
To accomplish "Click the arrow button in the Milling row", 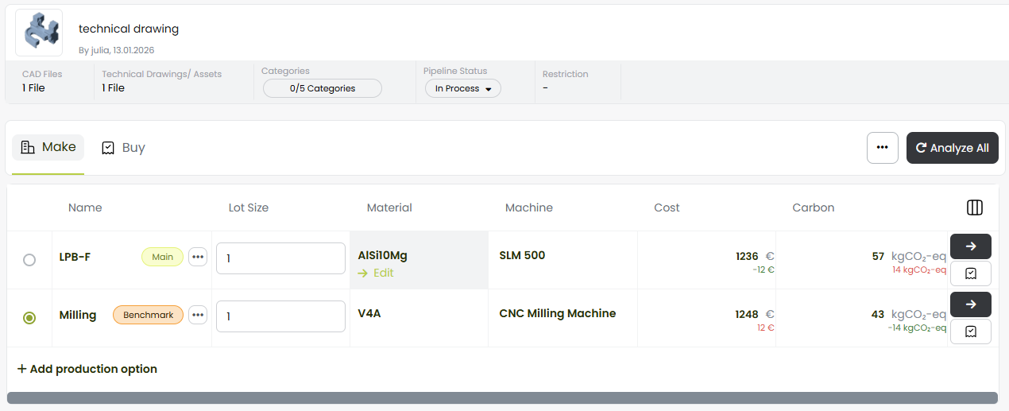I will tap(970, 304).
